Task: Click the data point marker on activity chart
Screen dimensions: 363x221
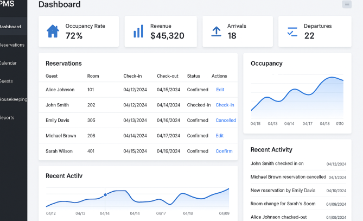Action: (x=105, y=195)
